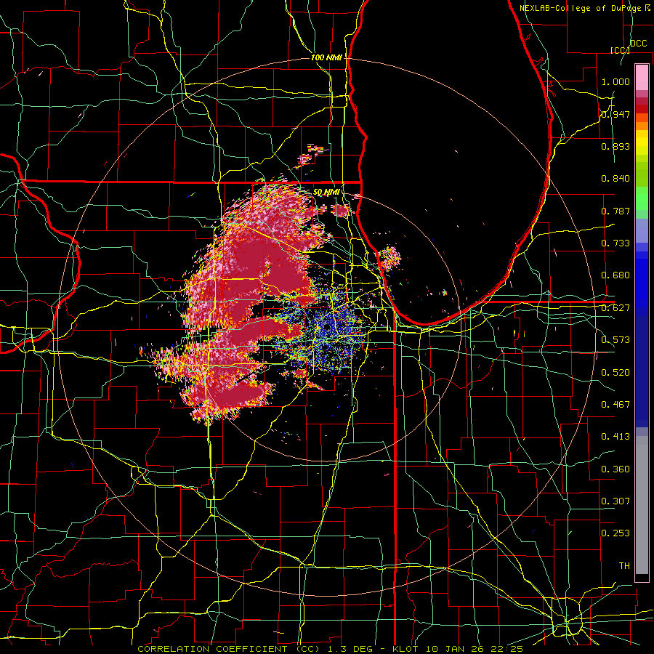Click the 0.947 scale value
This screenshot has height=654, width=654.
615,114
